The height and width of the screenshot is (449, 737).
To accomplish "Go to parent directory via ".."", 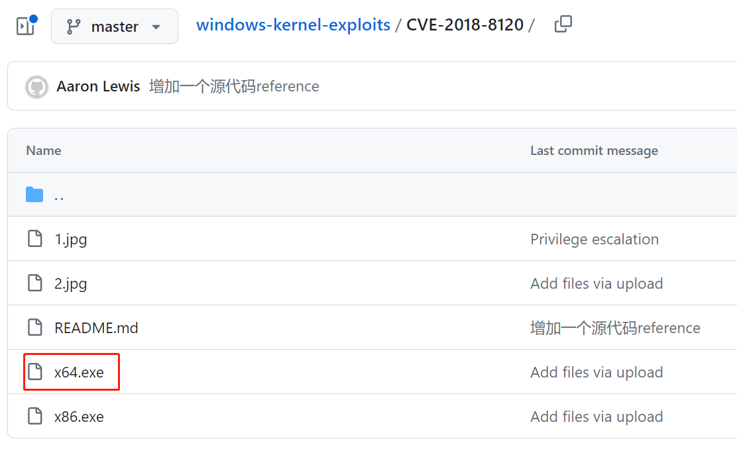I will click(59, 196).
